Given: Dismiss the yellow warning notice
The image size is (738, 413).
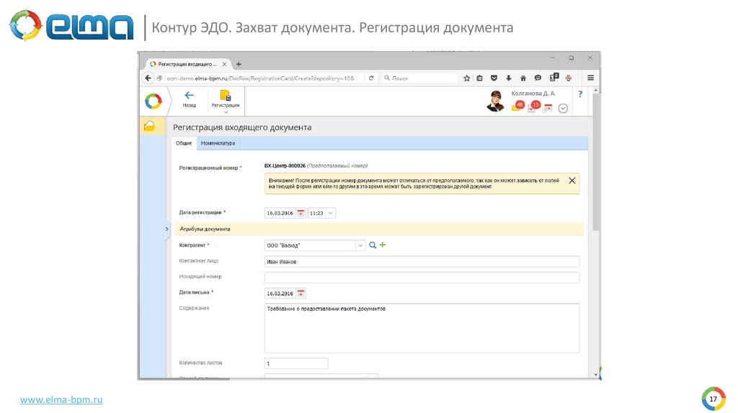Looking at the screenshot, I should click(572, 181).
